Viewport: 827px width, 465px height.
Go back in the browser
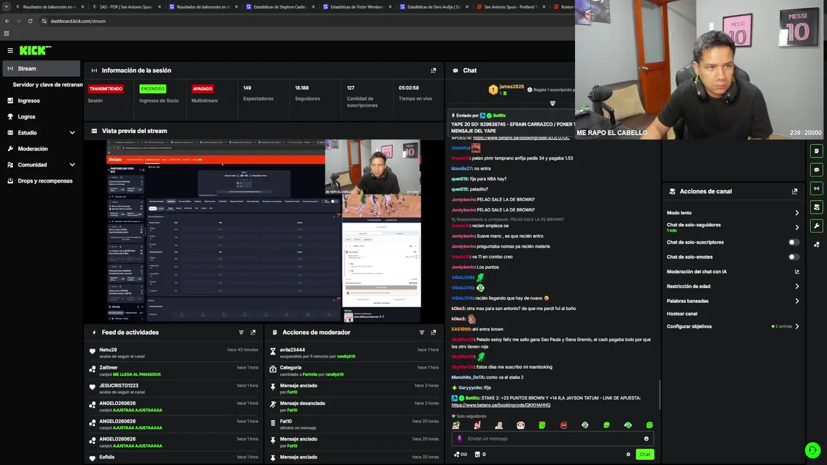7,21
